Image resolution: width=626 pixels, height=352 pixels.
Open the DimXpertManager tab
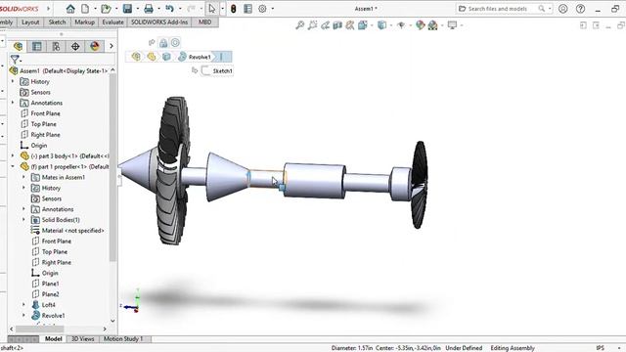[x=75, y=46]
